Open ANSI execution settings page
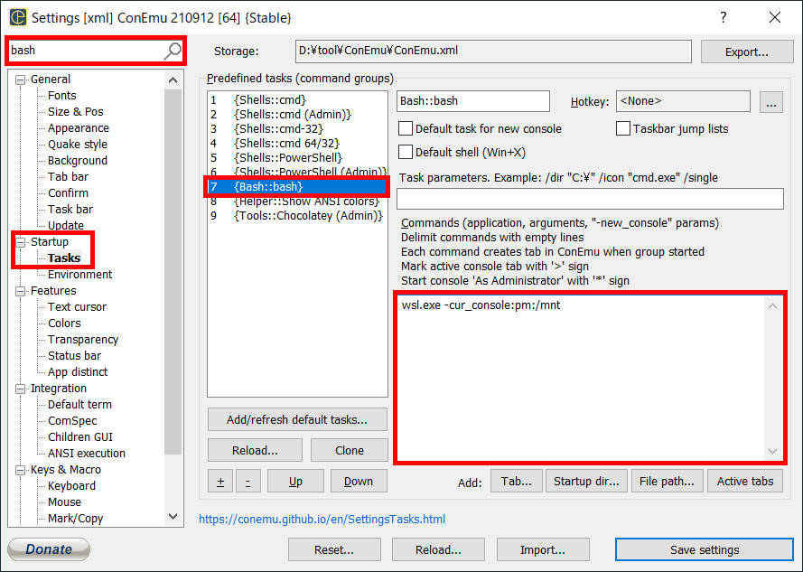 (x=87, y=454)
